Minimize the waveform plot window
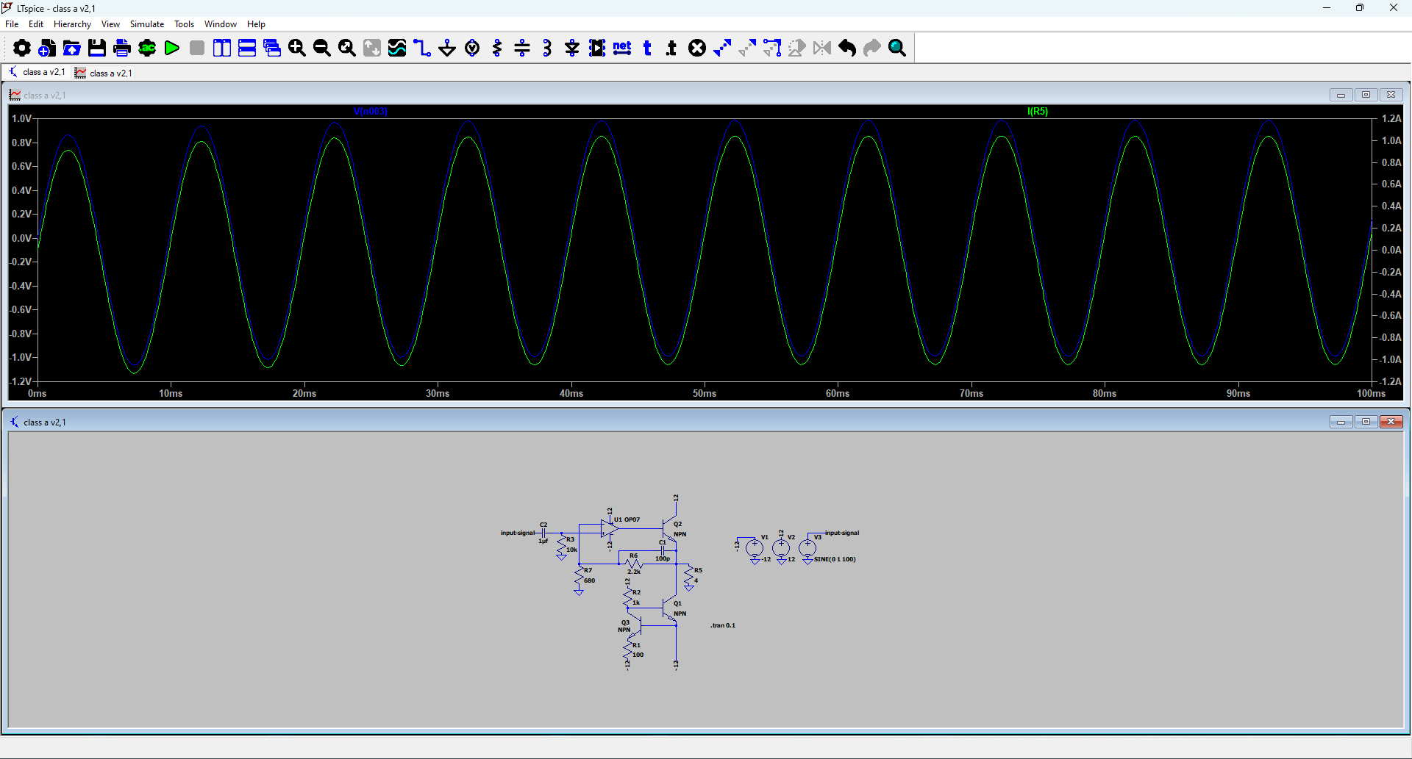The width and height of the screenshot is (1412, 759). pos(1341,95)
